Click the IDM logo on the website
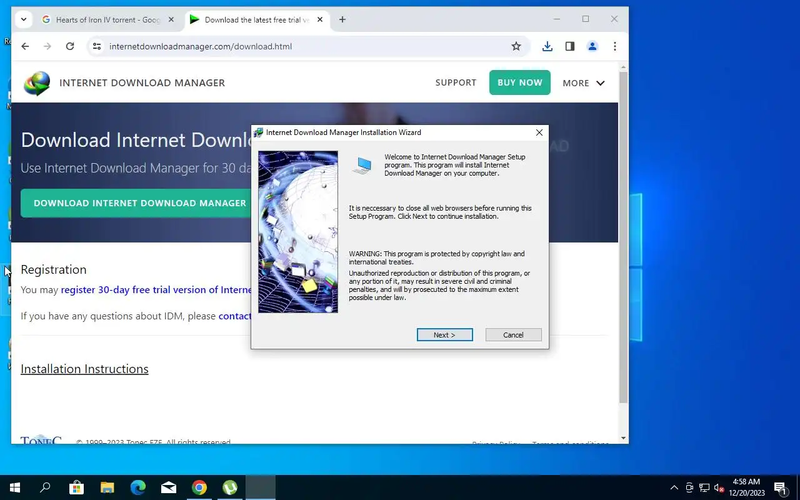This screenshot has height=500, width=800. tap(37, 83)
